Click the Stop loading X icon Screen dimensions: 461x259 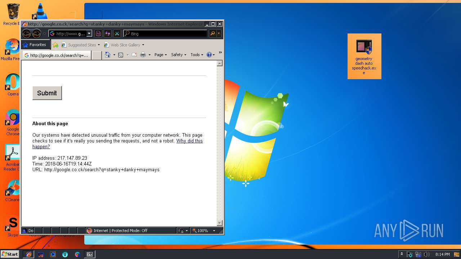click(x=117, y=34)
